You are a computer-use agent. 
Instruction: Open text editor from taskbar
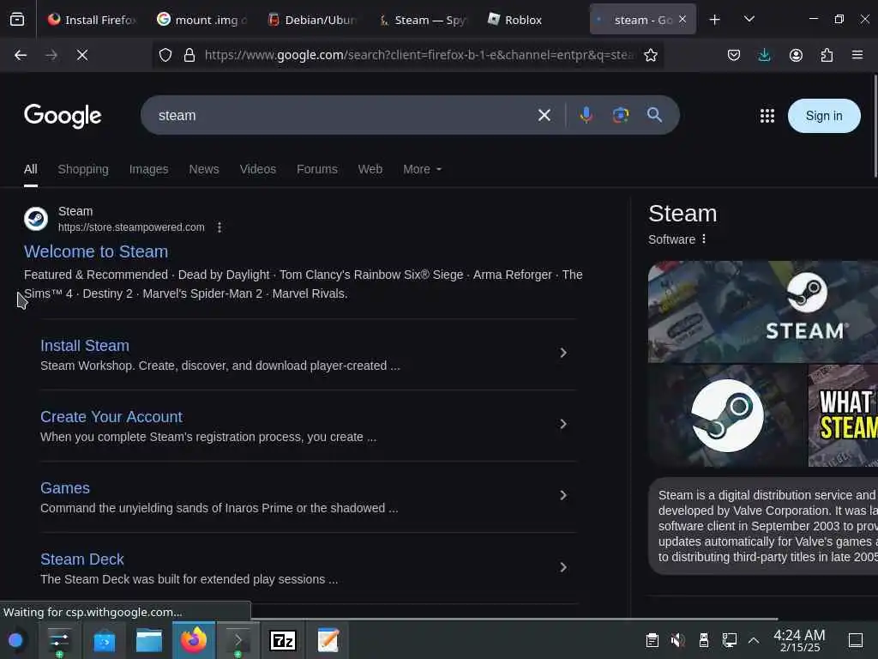pyautogui.click(x=328, y=640)
